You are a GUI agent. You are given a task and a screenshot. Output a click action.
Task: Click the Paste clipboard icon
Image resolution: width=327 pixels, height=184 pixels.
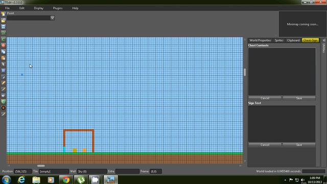click(3, 58)
